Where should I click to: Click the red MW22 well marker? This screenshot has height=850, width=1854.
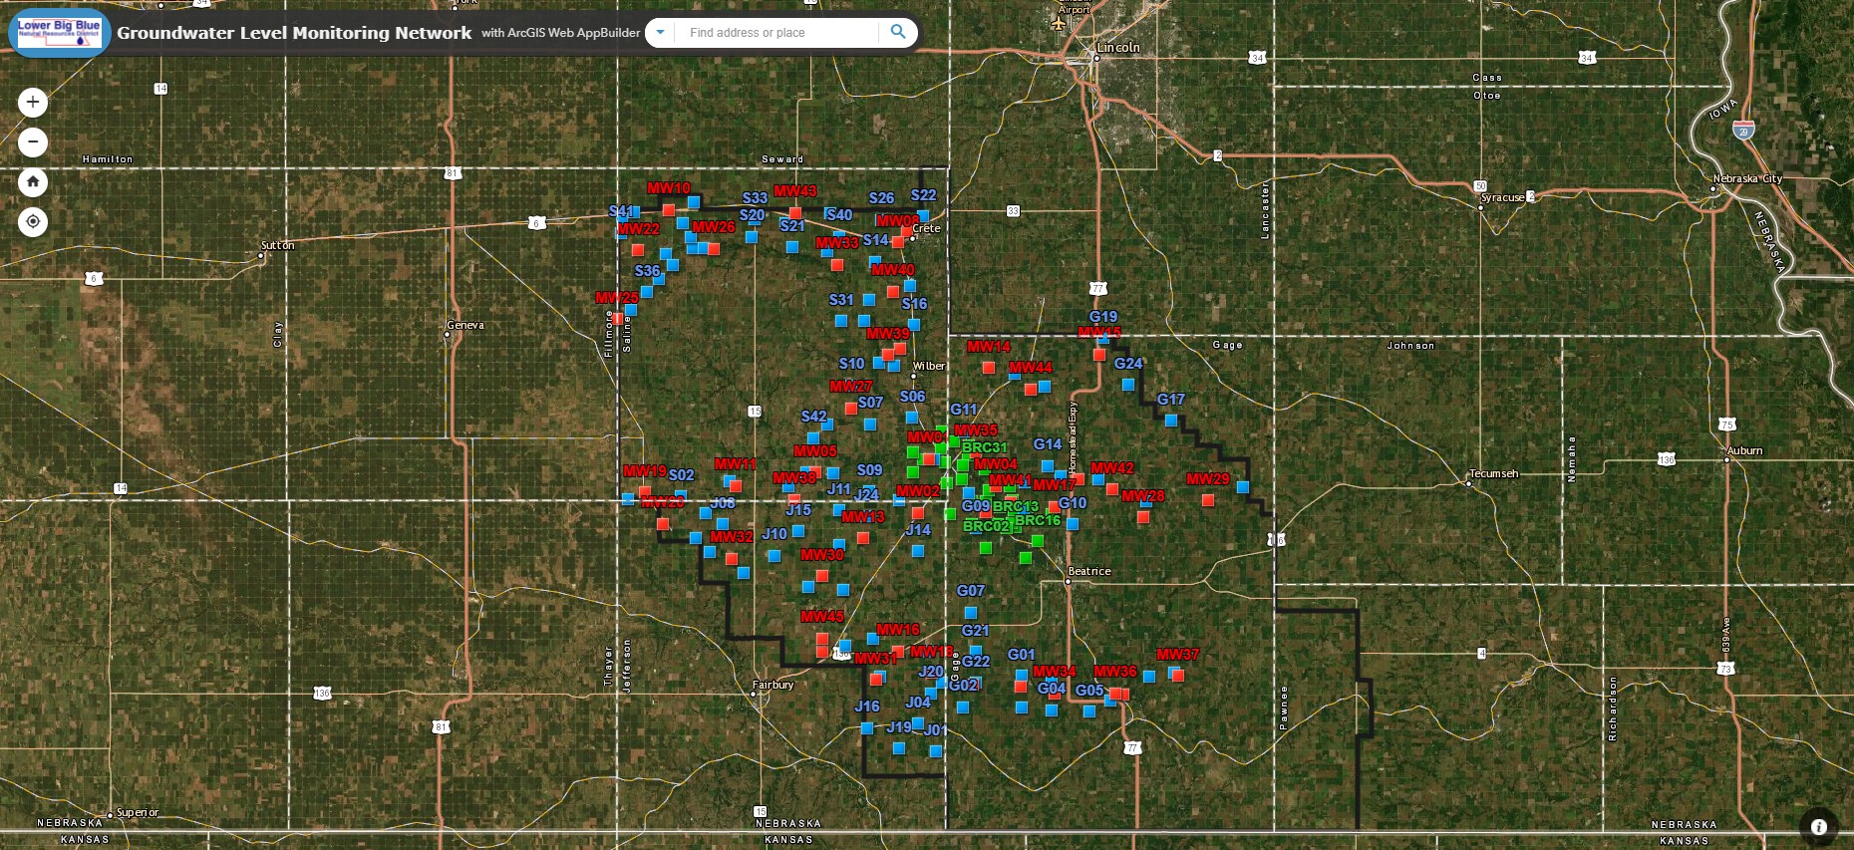pos(638,250)
